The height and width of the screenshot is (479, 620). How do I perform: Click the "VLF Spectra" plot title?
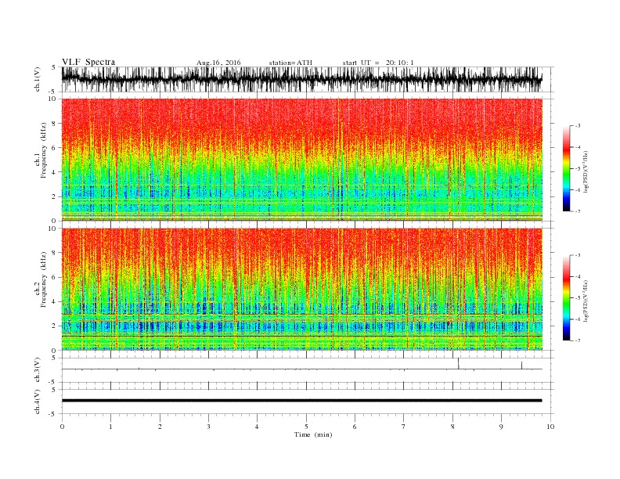click(x=88, y=62)
